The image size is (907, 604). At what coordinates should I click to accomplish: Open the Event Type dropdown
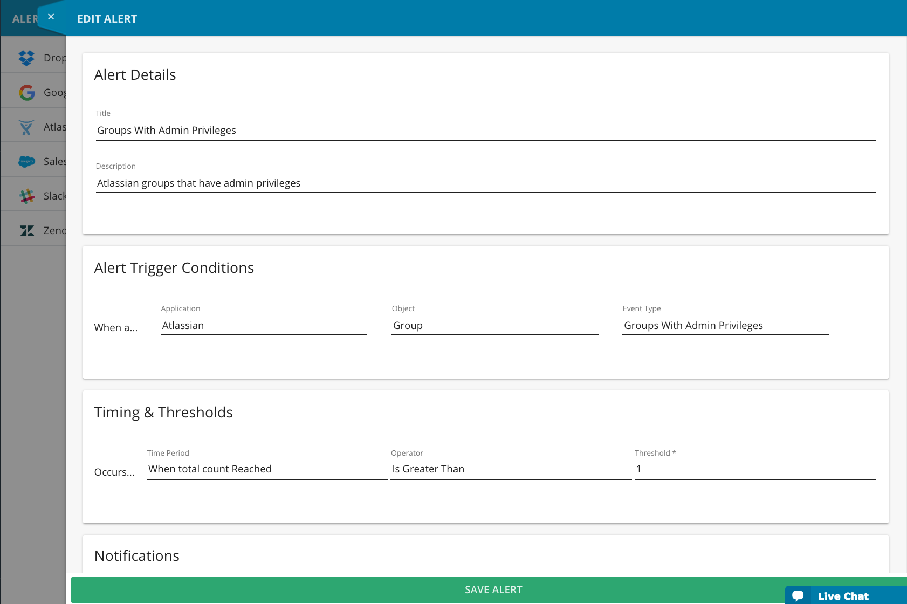tap(726, 326)
